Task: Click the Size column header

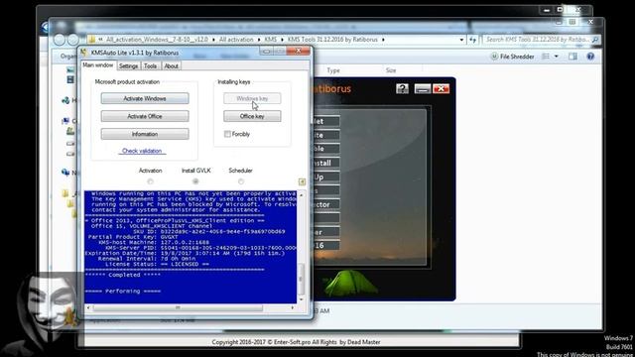Action: (391, 70)
